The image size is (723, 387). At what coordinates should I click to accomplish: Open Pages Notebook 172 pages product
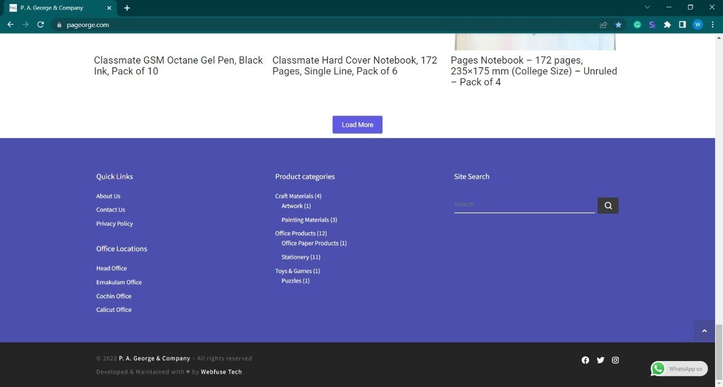point(534,71)
